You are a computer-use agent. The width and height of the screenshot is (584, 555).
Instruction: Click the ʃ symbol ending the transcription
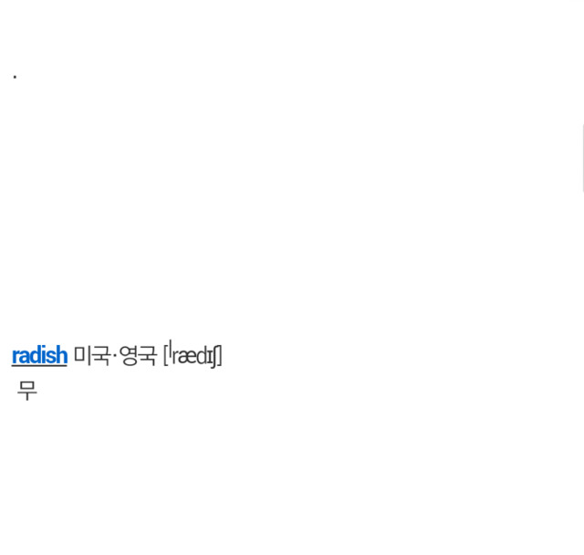click(215, 357)
